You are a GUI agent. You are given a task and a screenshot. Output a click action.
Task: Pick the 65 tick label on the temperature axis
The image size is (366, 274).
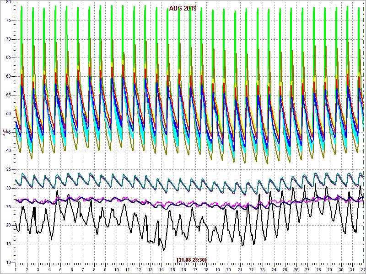[x=8, y=58]
